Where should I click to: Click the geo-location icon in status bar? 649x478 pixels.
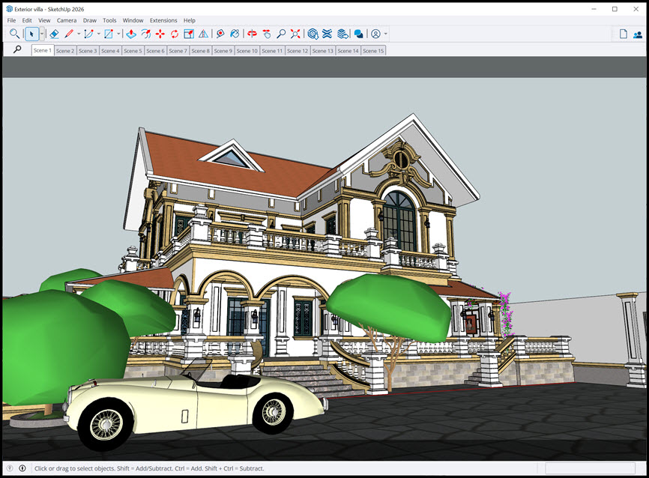[x=10, y=468]
